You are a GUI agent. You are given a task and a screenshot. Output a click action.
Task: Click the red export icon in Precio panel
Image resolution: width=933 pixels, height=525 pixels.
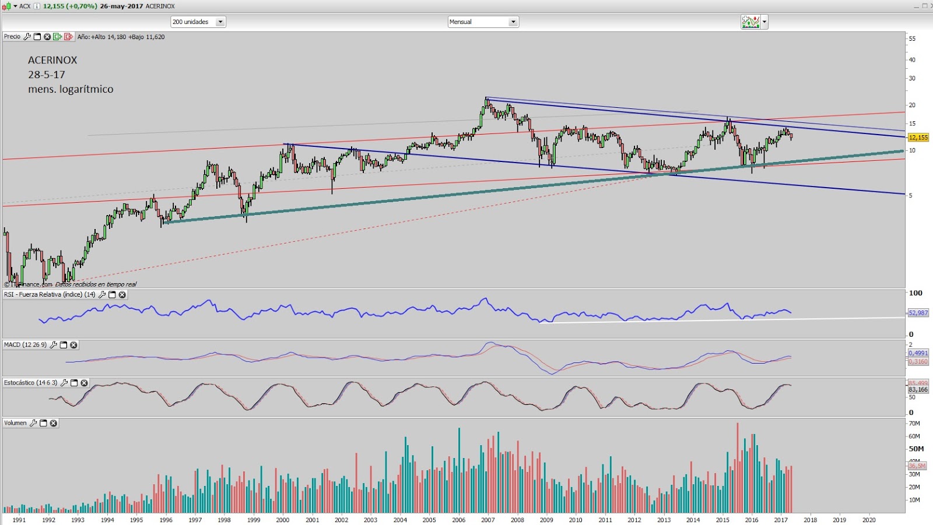pos(68,37)
